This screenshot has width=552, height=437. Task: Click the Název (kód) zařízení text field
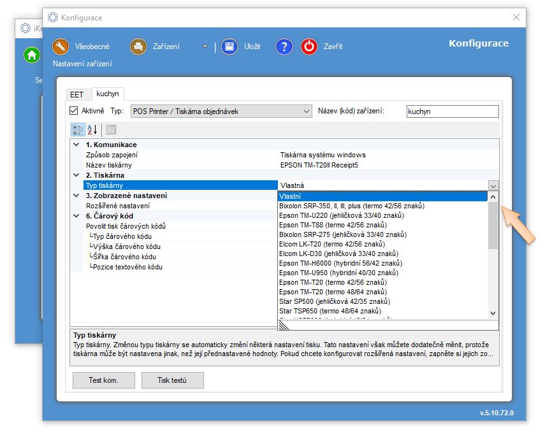click(x=452, y=111)
